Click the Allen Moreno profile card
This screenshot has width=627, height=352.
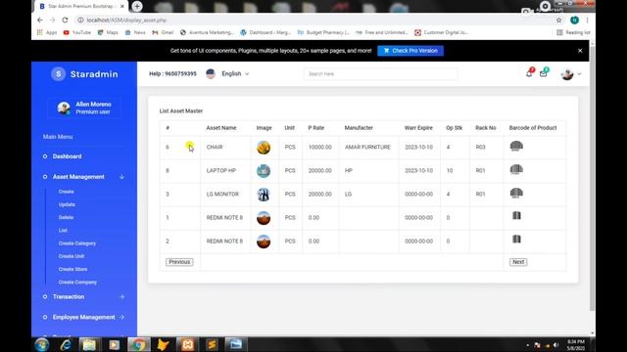click(x=84, y=108)
